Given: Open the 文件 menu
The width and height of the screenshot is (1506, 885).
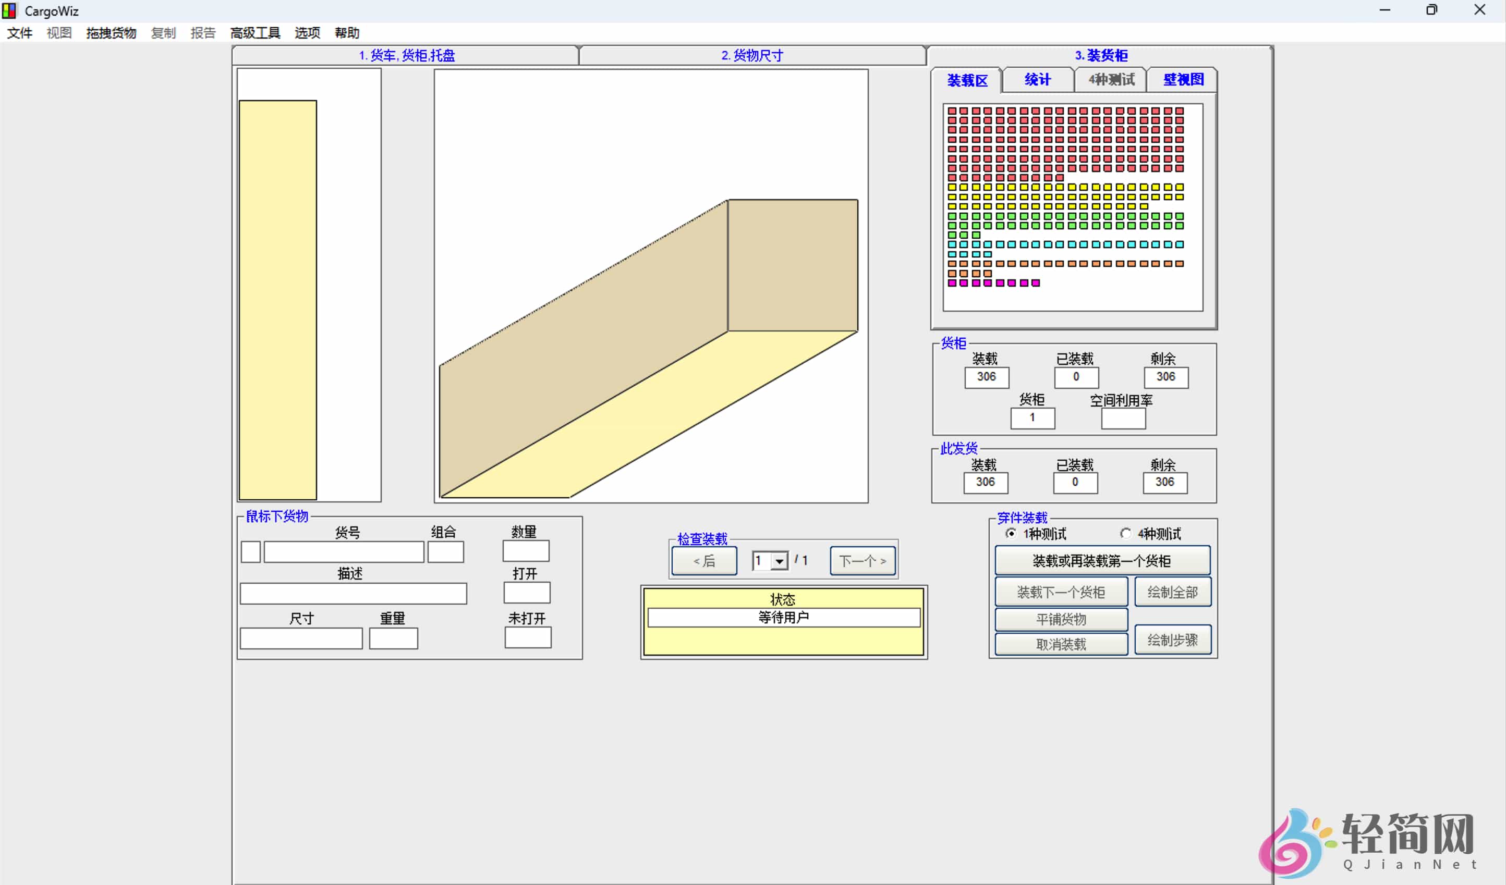Looking at the screenshot, I should tap(19, 33).
